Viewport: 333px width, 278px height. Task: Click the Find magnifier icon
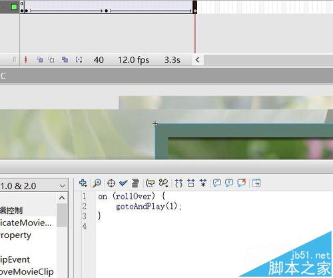click(97, 183)
